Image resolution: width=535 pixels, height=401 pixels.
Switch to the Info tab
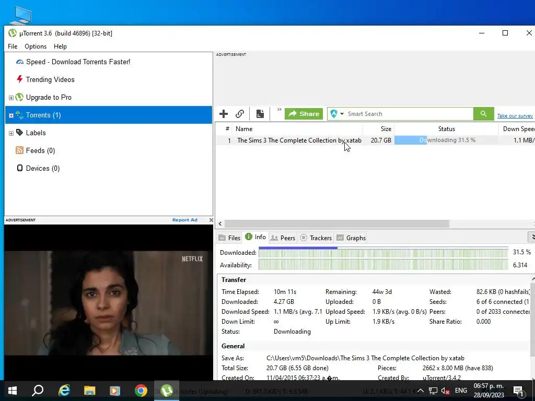tap(255, 237)
